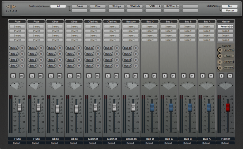Click the "1 - 7 of 18" text
Screen dimensions: 243x149
tap(11, 11)
